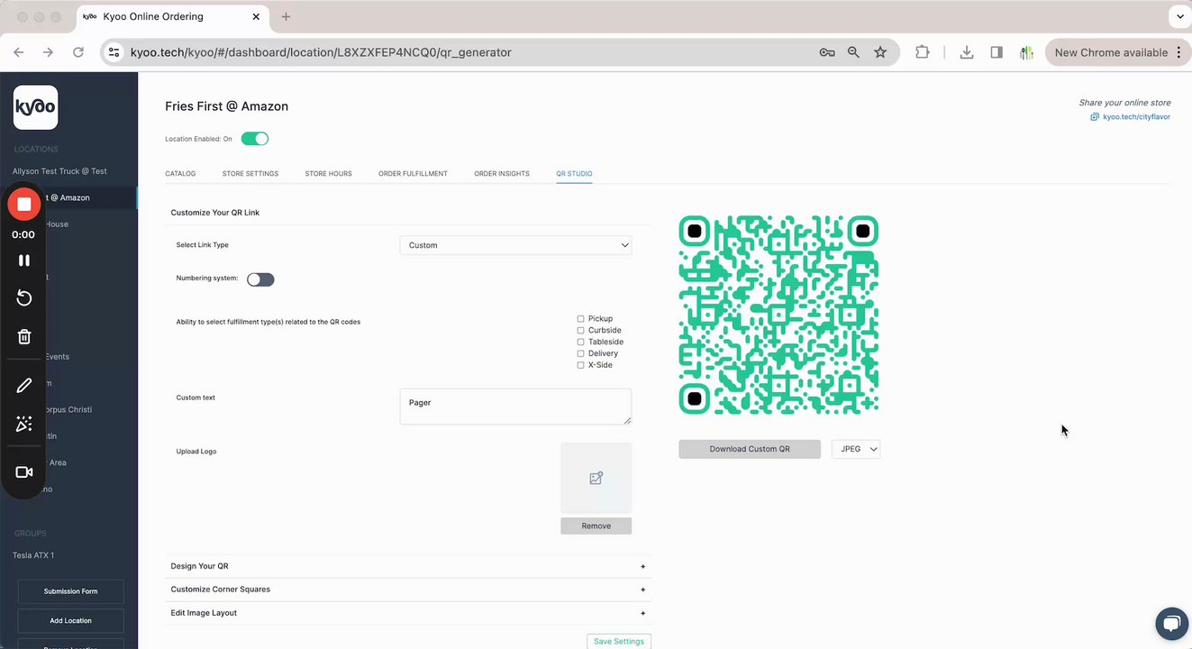The image size is (1192, 649).
Task: Enable the Numbering system toggle
Action: (x=260, y=279)
